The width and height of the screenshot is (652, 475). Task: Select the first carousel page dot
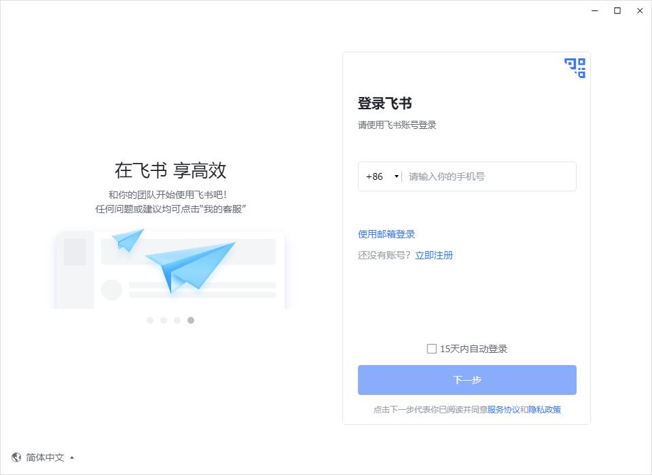point(150,320)
